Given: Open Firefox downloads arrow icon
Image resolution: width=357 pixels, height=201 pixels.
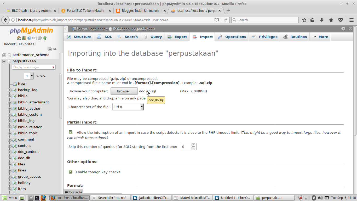Looking at the screenshot, I should click(322, 20).
